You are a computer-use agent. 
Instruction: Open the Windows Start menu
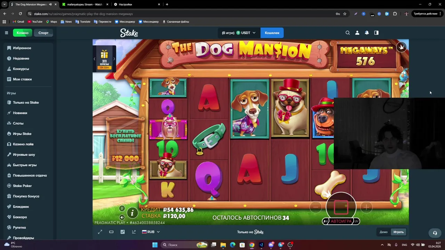[x=155, y=245]
